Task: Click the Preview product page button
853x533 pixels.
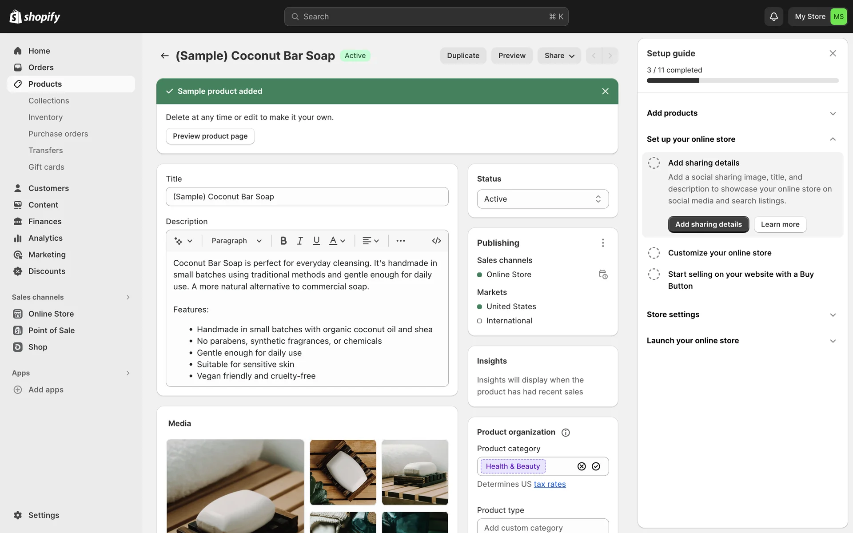Action: click(210, 136)
